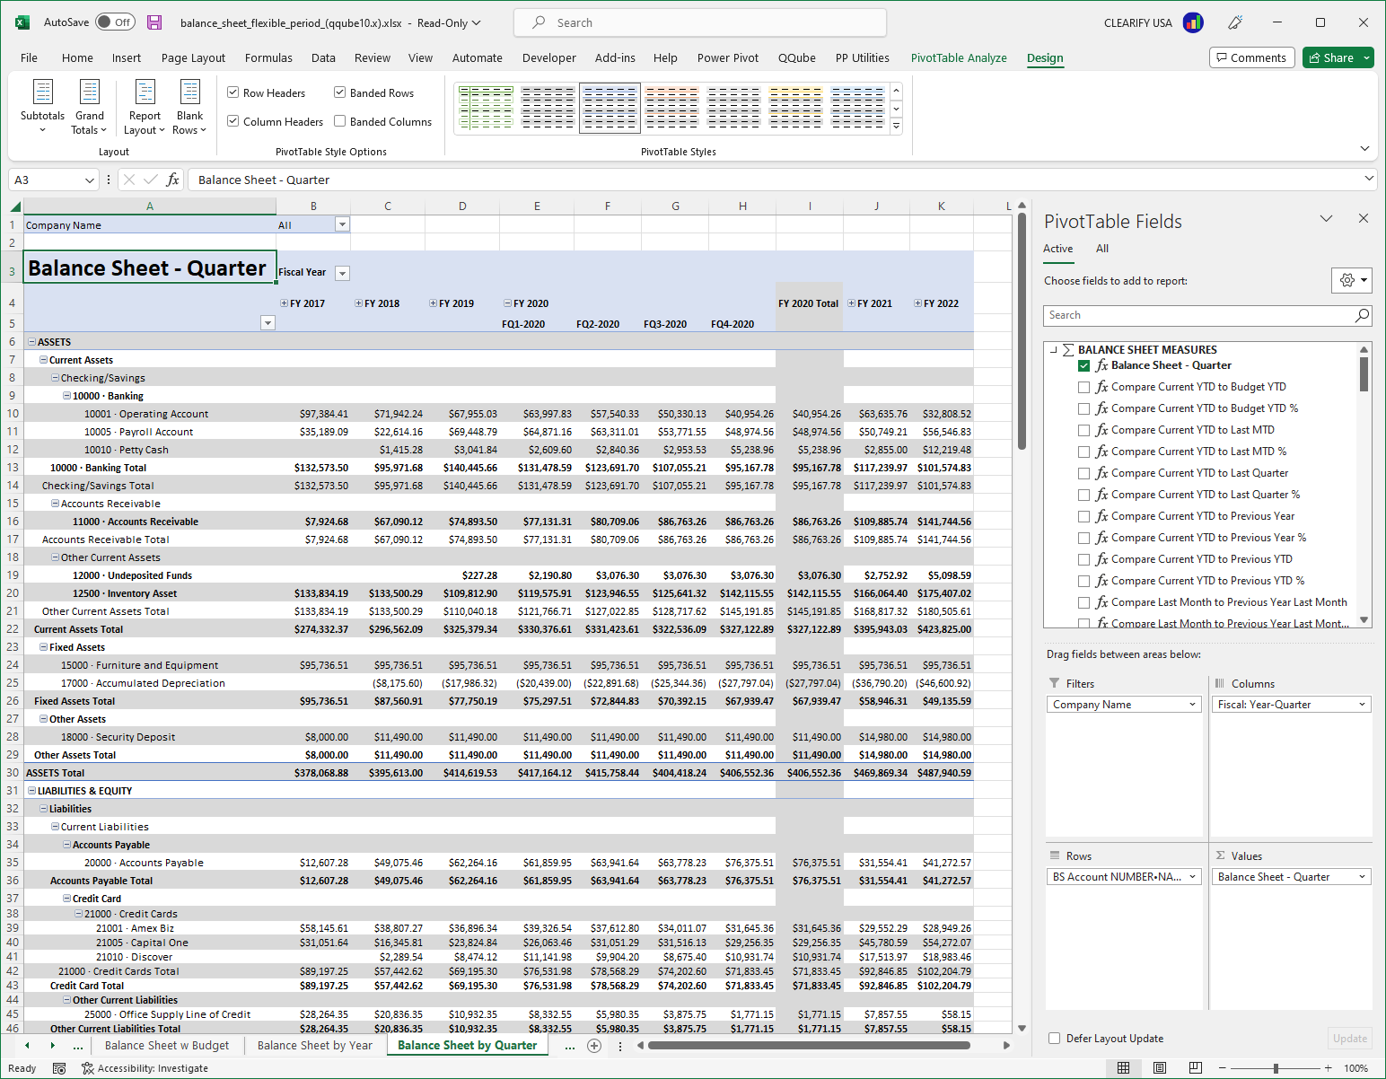Click inside the workbook Search box
Image resolution: width=1386 pixels, height=1079 pixels.
click(x=700, y=22)
